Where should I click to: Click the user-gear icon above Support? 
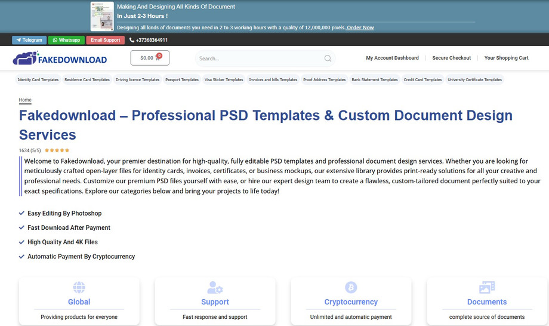click(215, 287)
